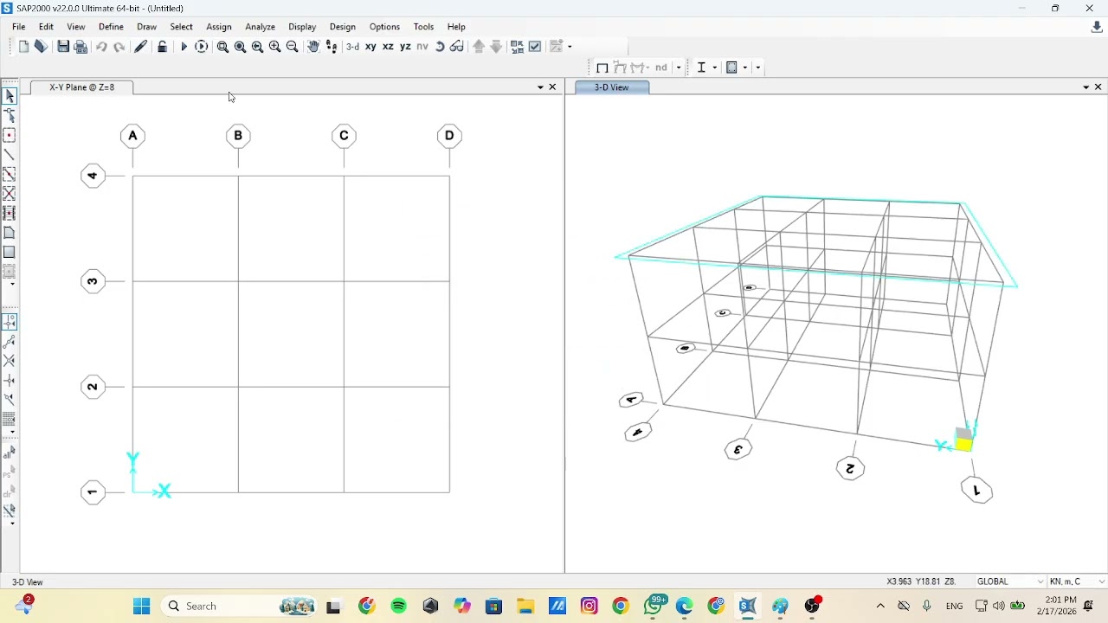Move down in the list with the down arrow
The width and height of the screenshot is (1108, 623).
pos(496,47)
